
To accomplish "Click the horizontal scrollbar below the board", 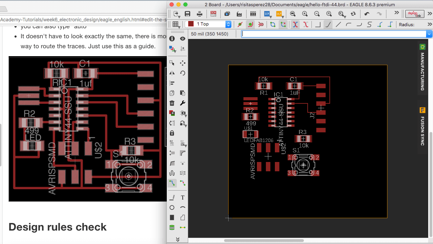I will click(264, 241).
